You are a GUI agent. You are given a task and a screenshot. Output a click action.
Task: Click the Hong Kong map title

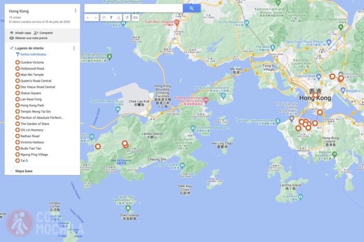point(19,11)
